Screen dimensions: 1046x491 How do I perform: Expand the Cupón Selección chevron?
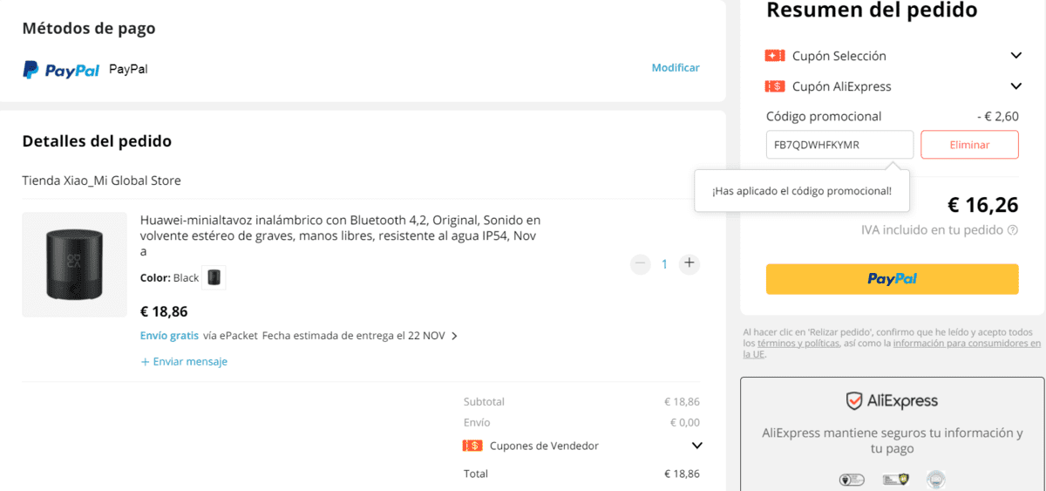[x=1015, y=56]
